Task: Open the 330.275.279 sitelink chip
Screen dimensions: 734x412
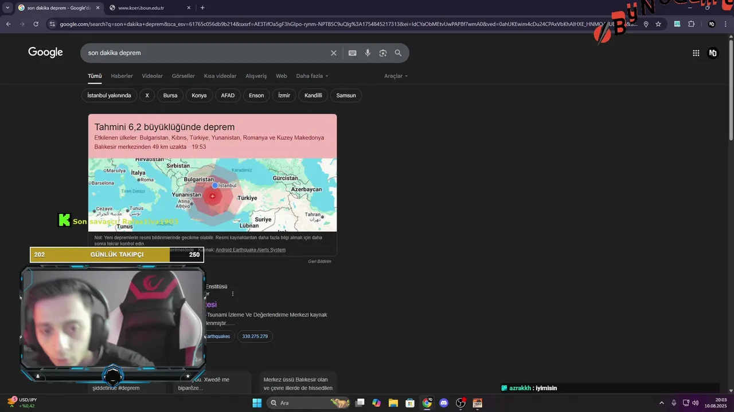Action: 255,336
